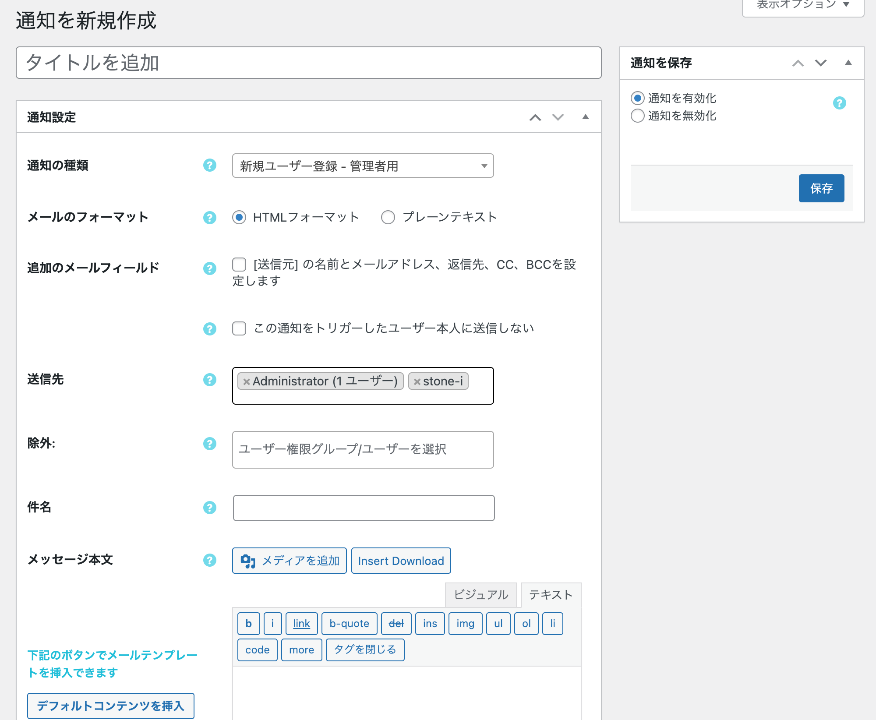
Task: Click message body text area
Action: coord(406,693)
